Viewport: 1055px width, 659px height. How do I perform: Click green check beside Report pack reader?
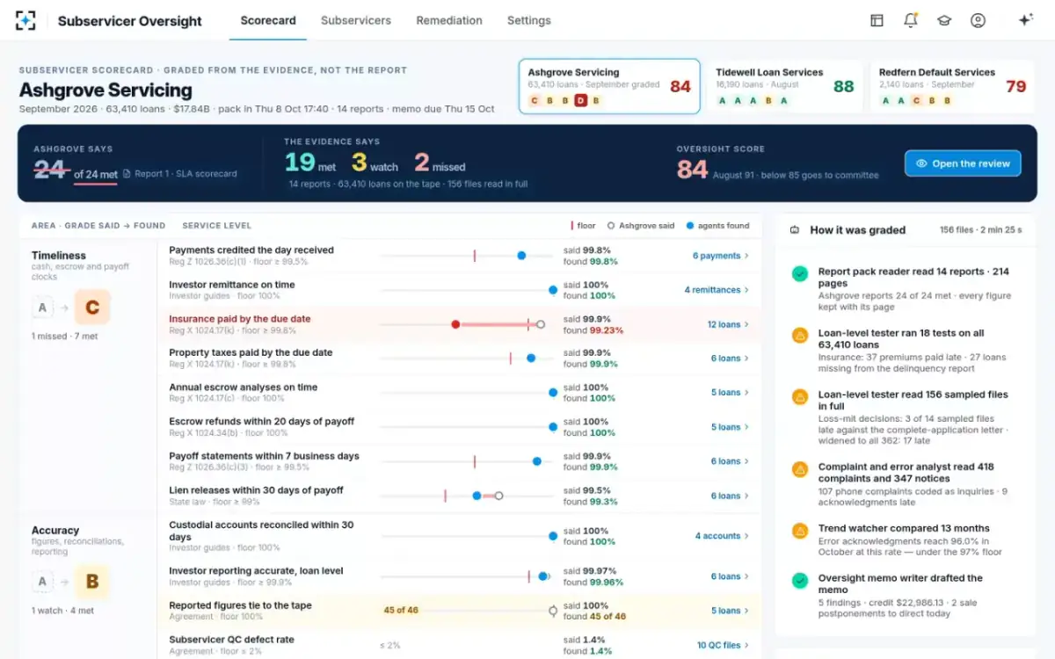[x=799, y=274]
